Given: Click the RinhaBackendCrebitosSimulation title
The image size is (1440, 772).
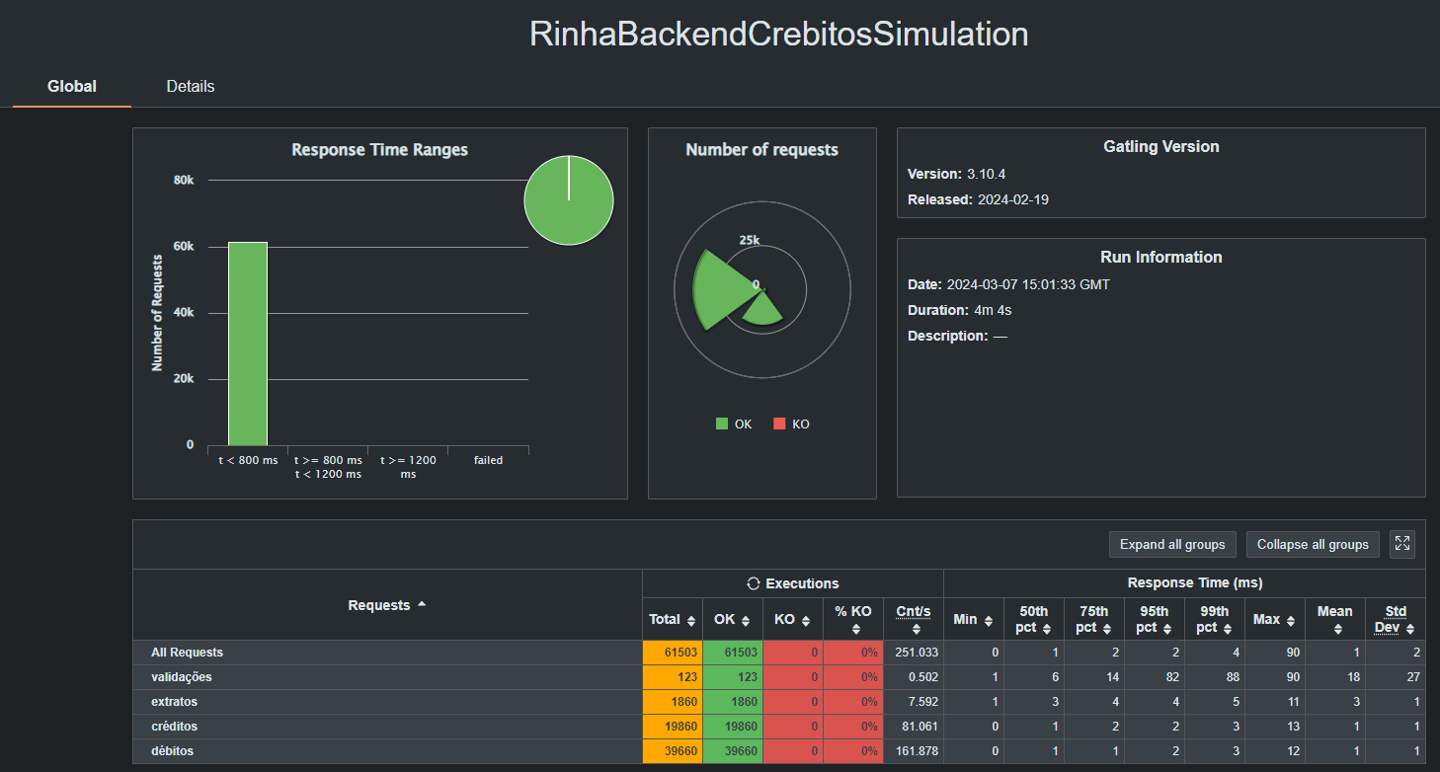Looking at the screenshot, I should click(x=779, y=34).
